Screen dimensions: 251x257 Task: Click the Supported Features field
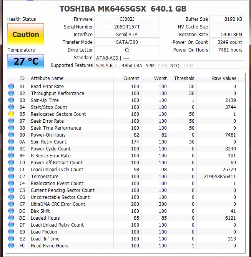coord(169,65)
